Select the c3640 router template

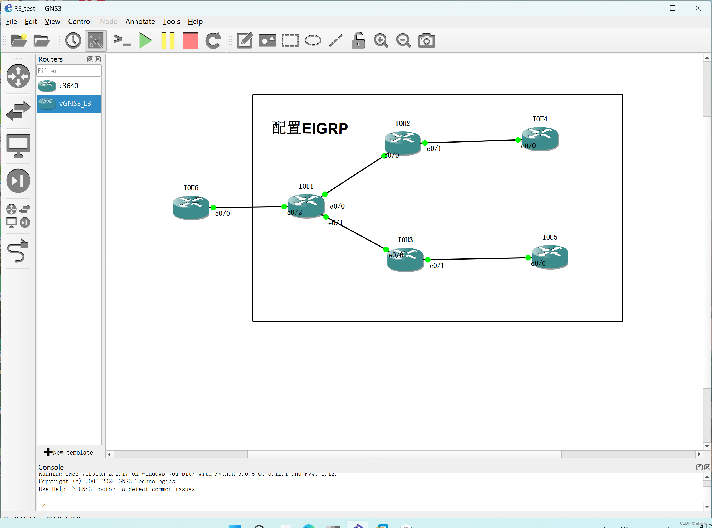[x=69, y=86]
